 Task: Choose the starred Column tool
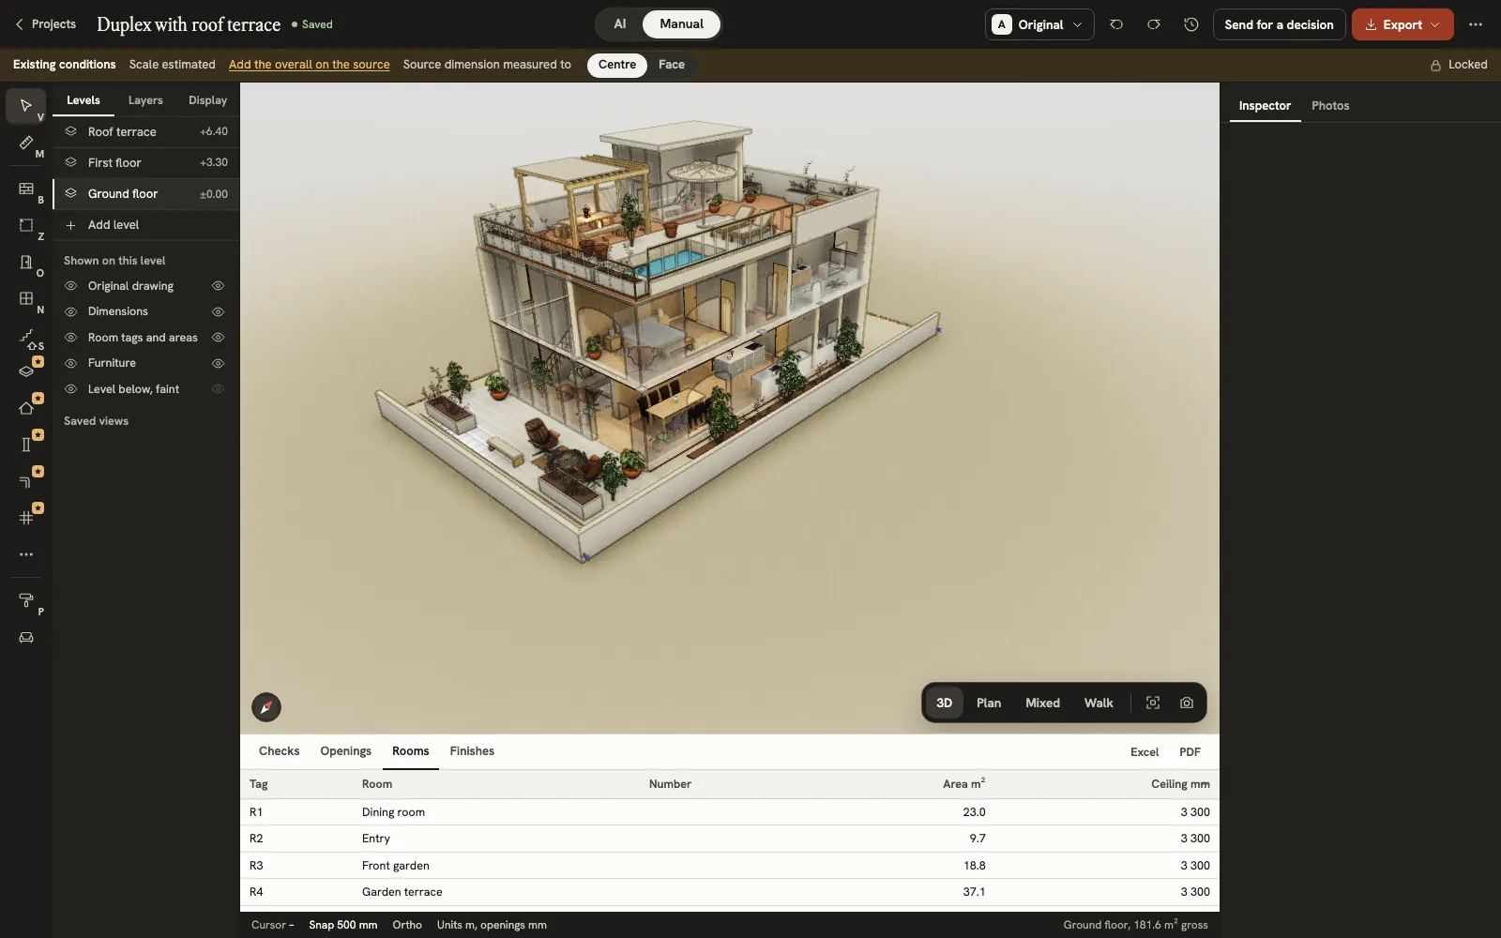(26, 445)
